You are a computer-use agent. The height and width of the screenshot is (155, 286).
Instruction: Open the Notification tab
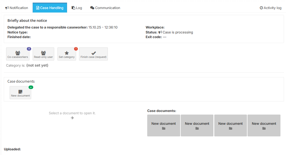[17, 8]
